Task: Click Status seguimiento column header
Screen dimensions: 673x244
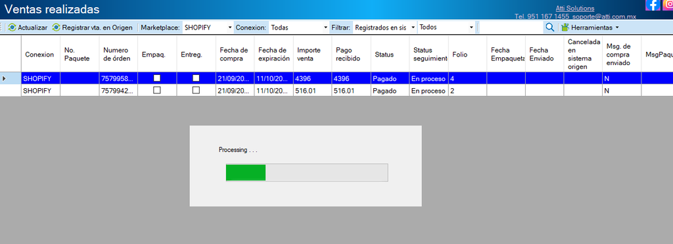Action: tap(429, 55)
